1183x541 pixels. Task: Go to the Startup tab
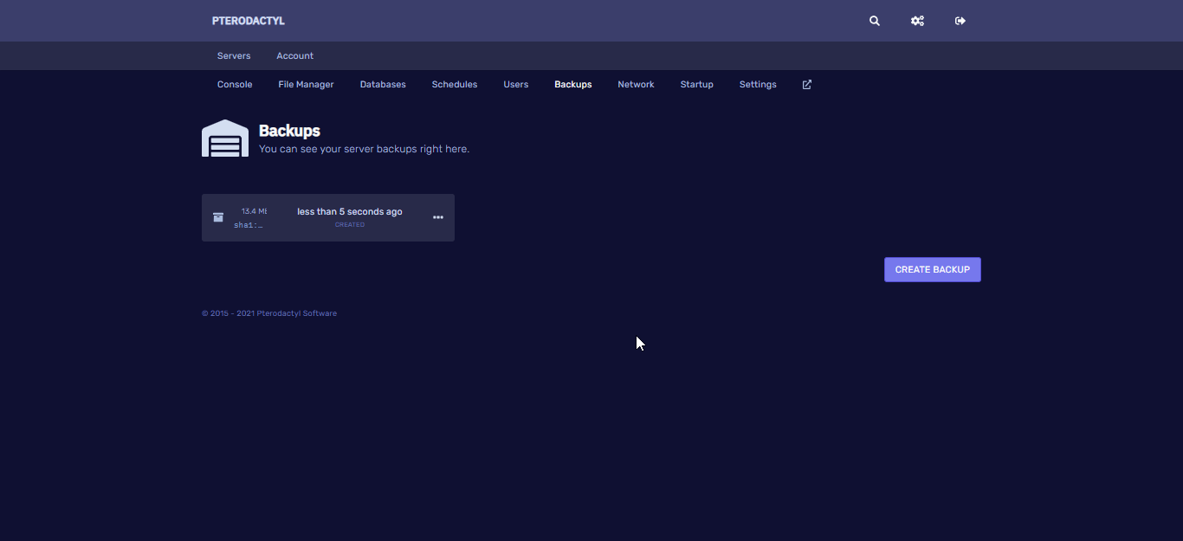pyautogui.click(x=697, y=85)
